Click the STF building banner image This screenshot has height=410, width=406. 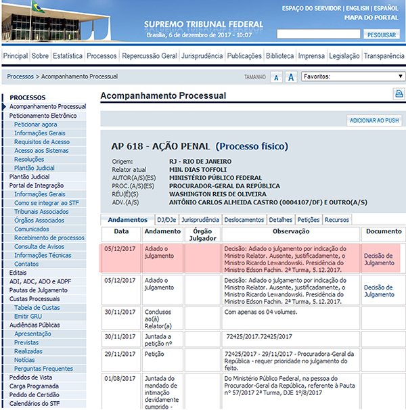tap(56, 21)
